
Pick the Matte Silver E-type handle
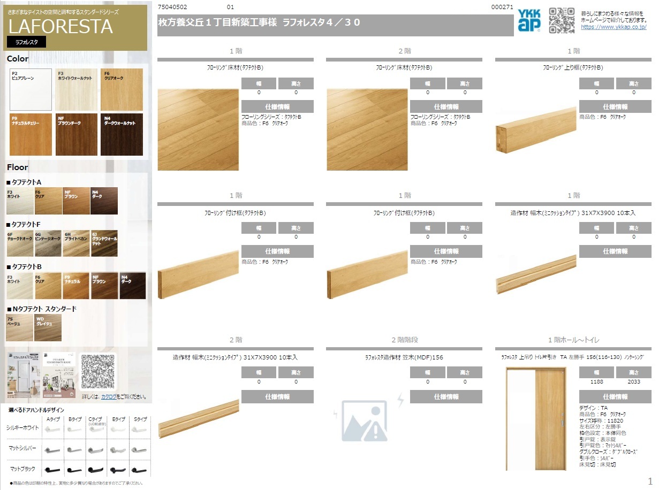click(117, 450)
